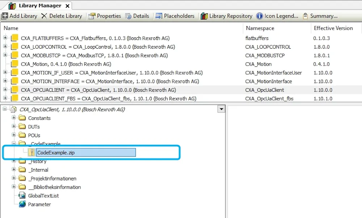Image resolution: width=362 pixels, height=218 pixels.
Task: Click the CXA_LOOPCONTROL namespace cell
Action: (268, 47)
